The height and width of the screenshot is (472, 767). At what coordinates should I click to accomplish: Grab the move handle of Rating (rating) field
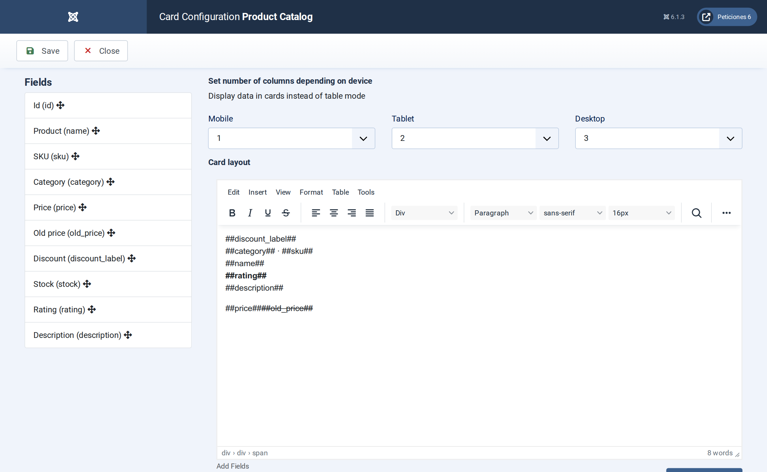tap(92, 309)
